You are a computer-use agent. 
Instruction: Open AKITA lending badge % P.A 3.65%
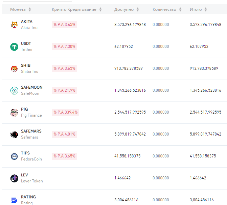pos(64,25)
